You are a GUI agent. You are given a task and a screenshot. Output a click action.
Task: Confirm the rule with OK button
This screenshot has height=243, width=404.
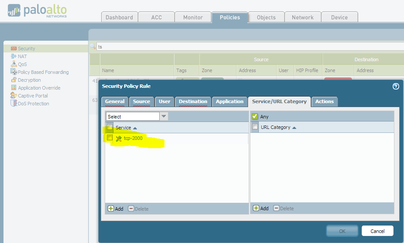click(342, 231)
